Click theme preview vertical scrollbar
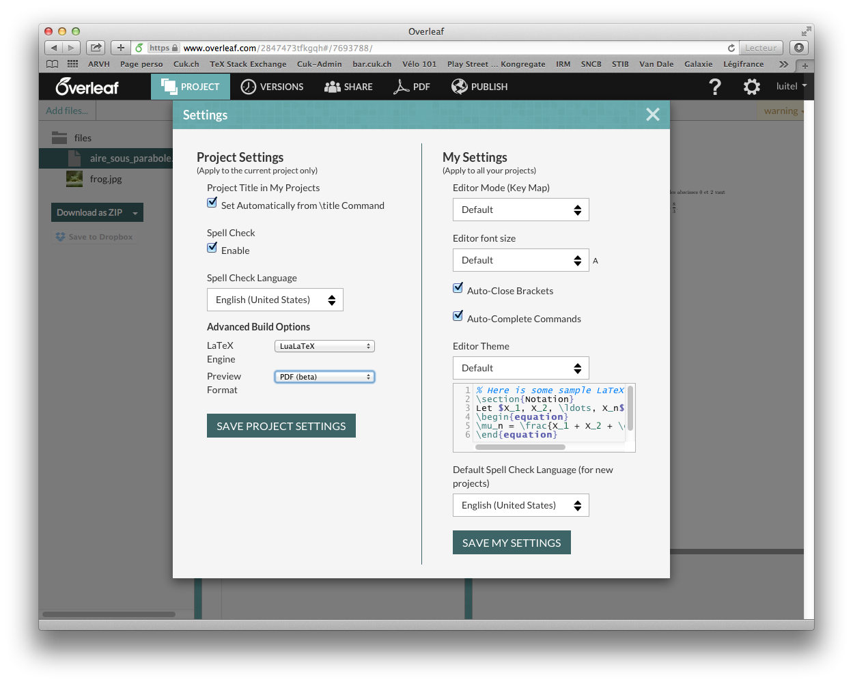This screenshot has width=853, height=684. click(630, 408)
